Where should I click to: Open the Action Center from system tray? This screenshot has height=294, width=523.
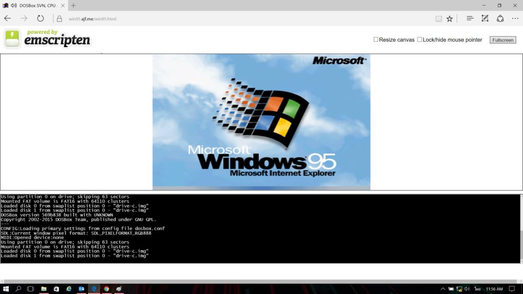pyautogui.click(x=512, y=289)
